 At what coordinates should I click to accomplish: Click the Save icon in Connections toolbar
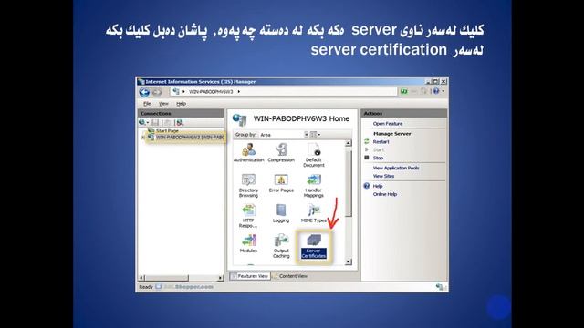tap(155, 122)
